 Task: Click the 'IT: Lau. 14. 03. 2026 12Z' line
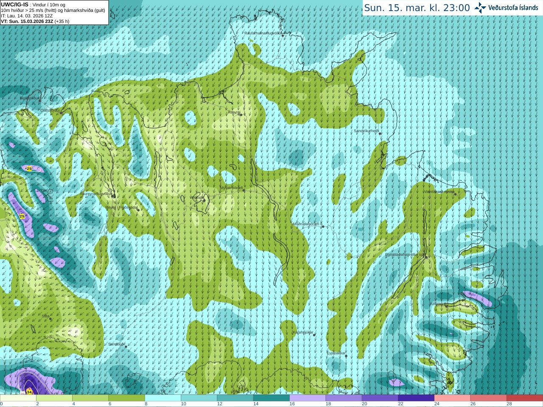[27, 16]
